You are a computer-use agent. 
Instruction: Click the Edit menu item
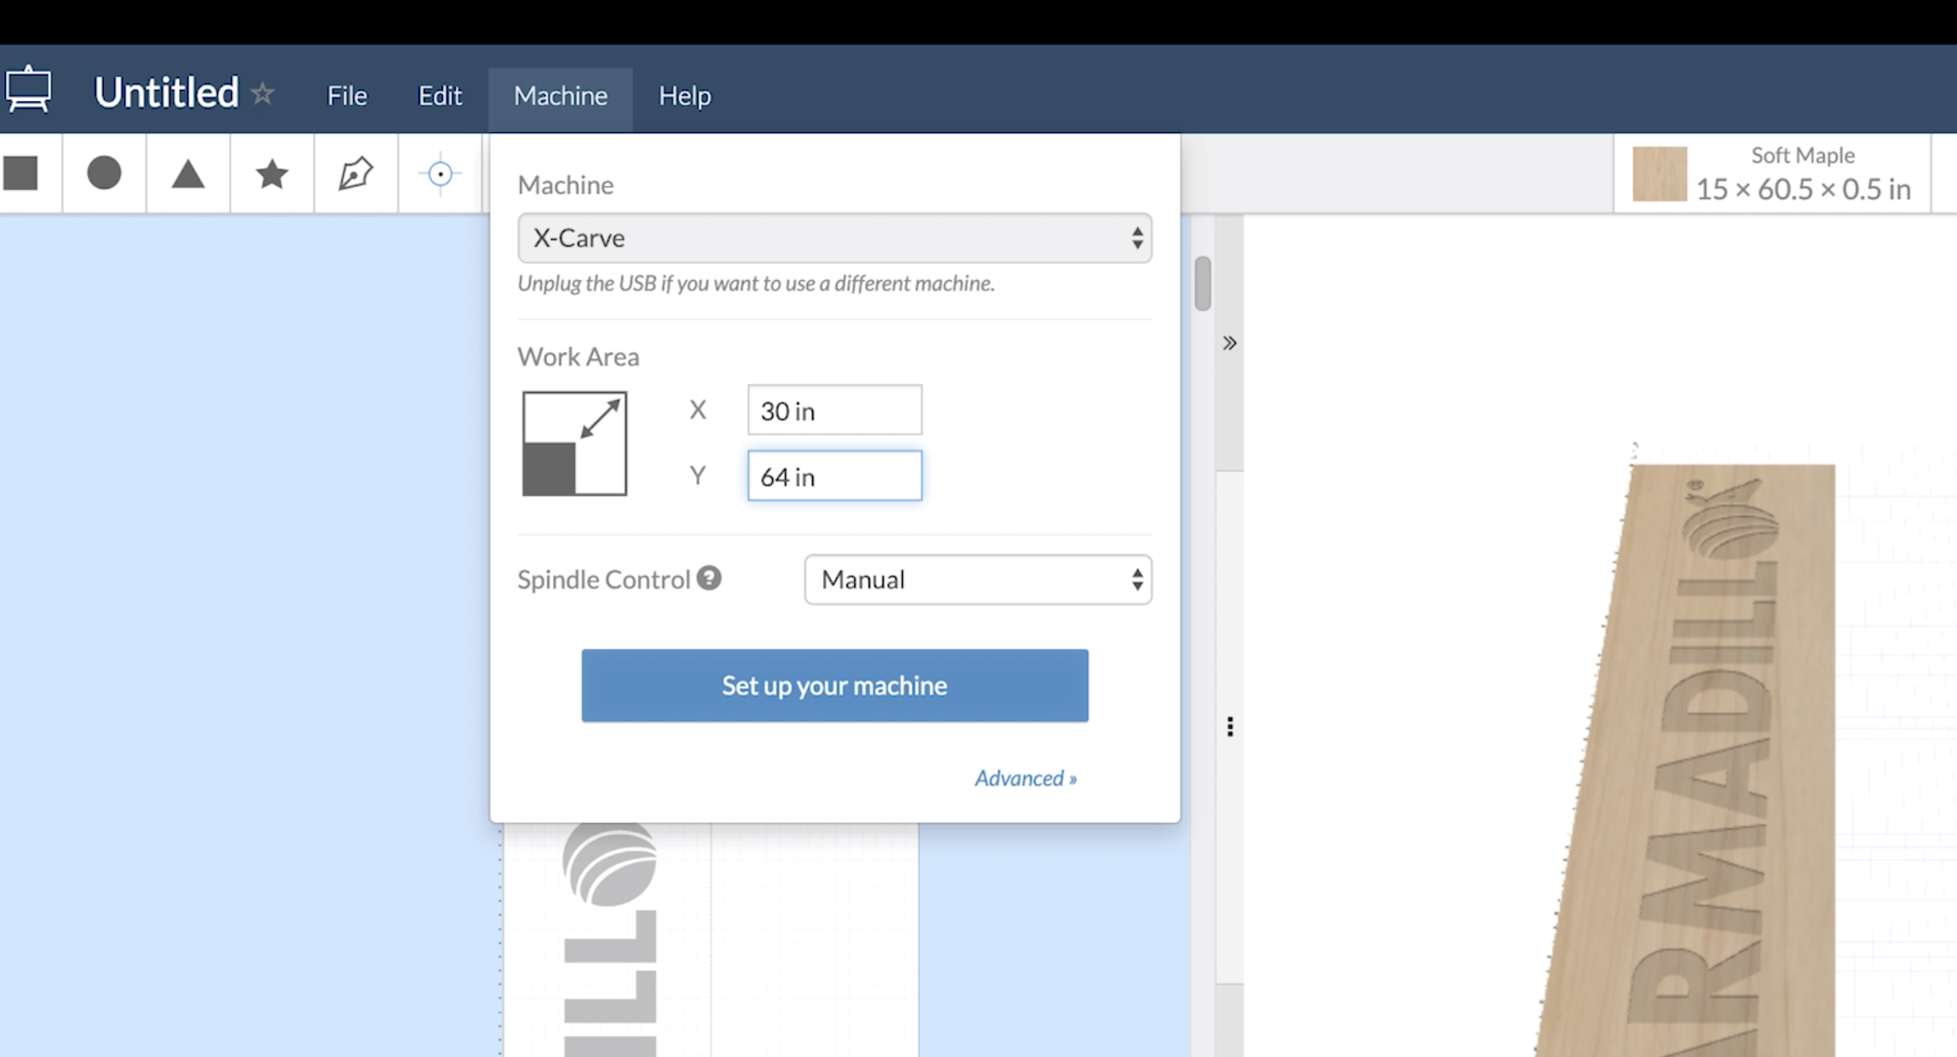pos(440,95)
